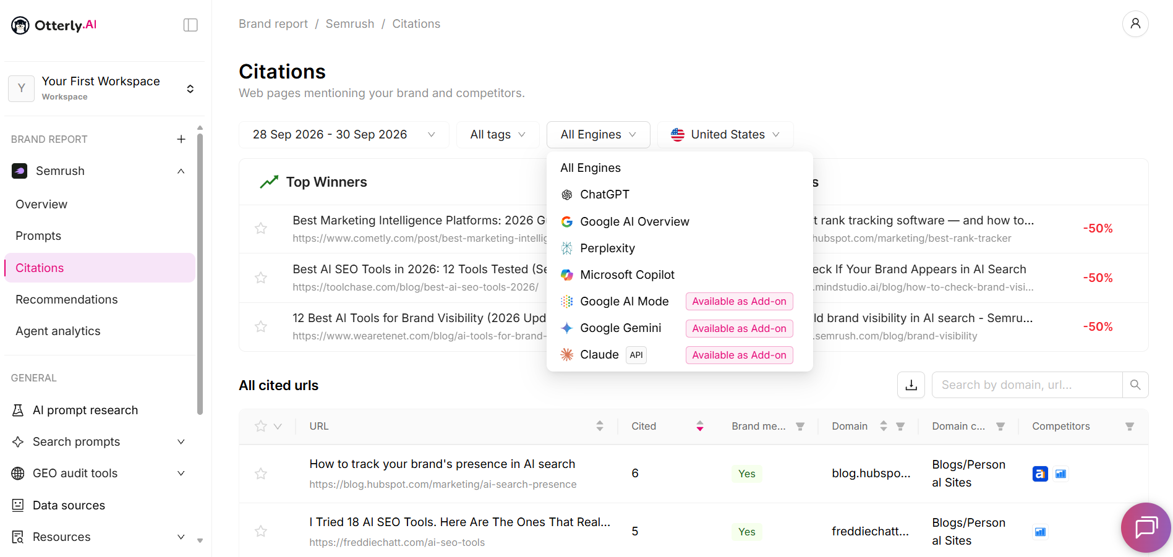Select ChatGPT engine option

point(680,195)
